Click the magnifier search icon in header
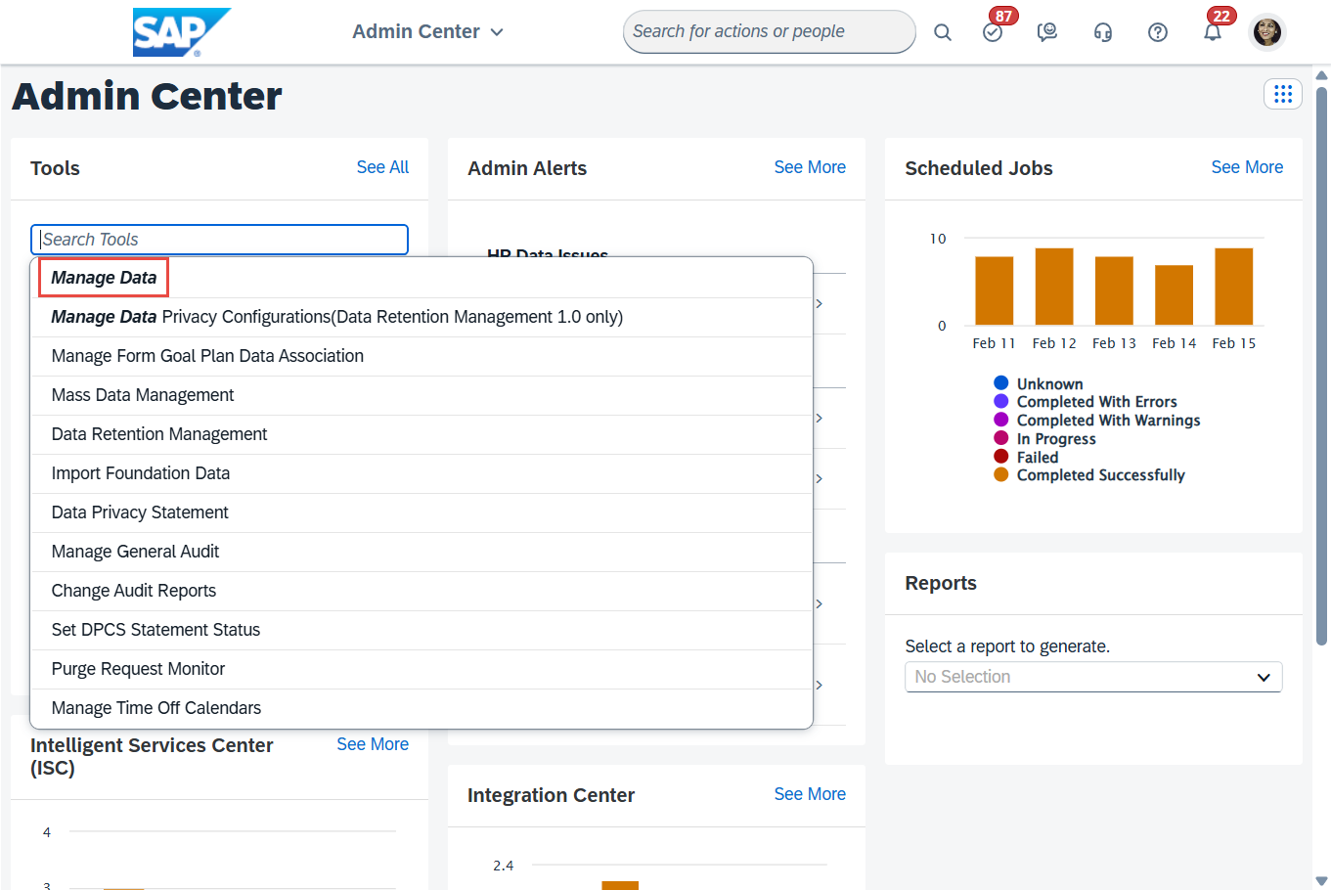This screenshot has height=890, width=1331. (942, 32)
